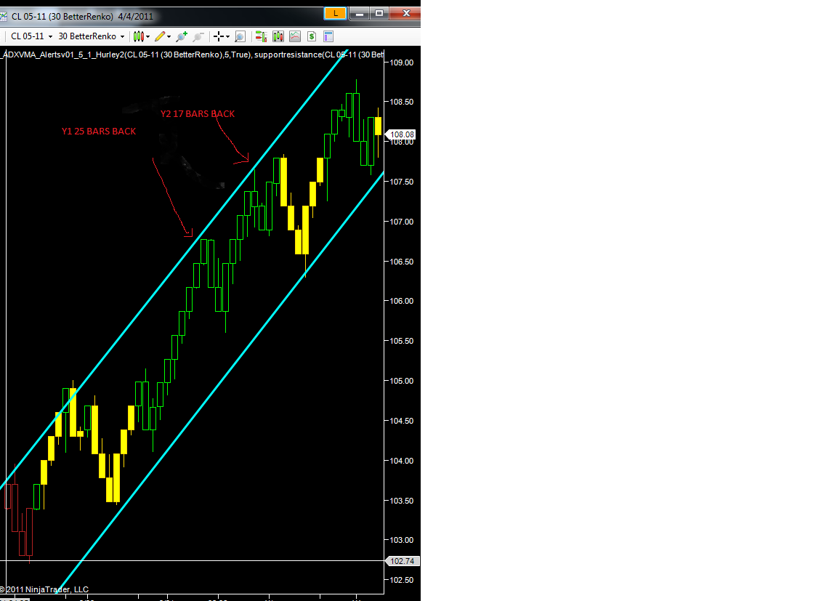Open the chart trader icon

coord(261,36)
